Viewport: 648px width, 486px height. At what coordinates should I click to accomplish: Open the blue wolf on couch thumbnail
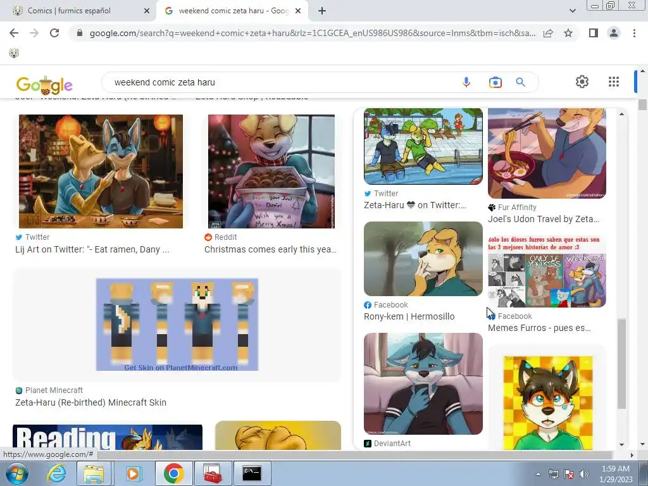click(x=423, y=384)
